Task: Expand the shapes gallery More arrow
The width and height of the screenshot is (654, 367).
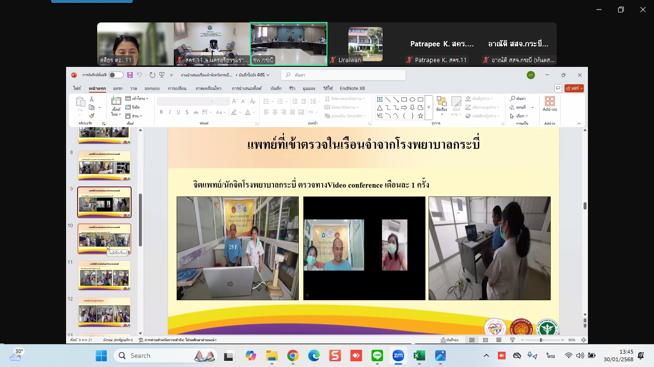Action: coord(428,108)
